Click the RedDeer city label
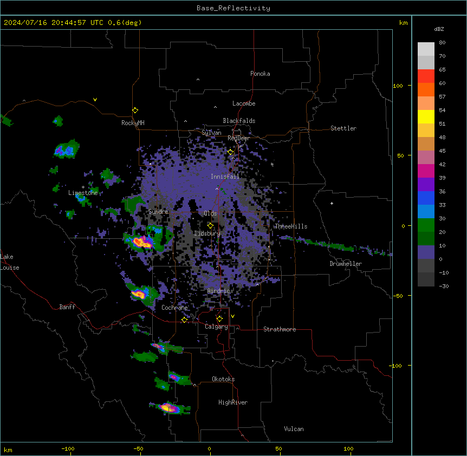Viewport: 467px width, 456px height. coord(238,138)
